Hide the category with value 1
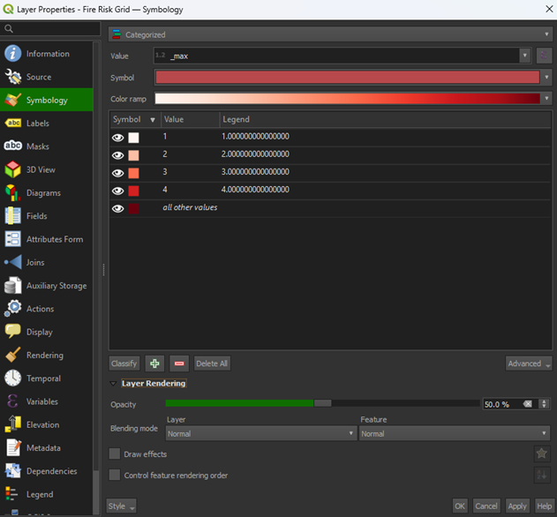This screenshot has height=517, width=557. coord(117,138)
